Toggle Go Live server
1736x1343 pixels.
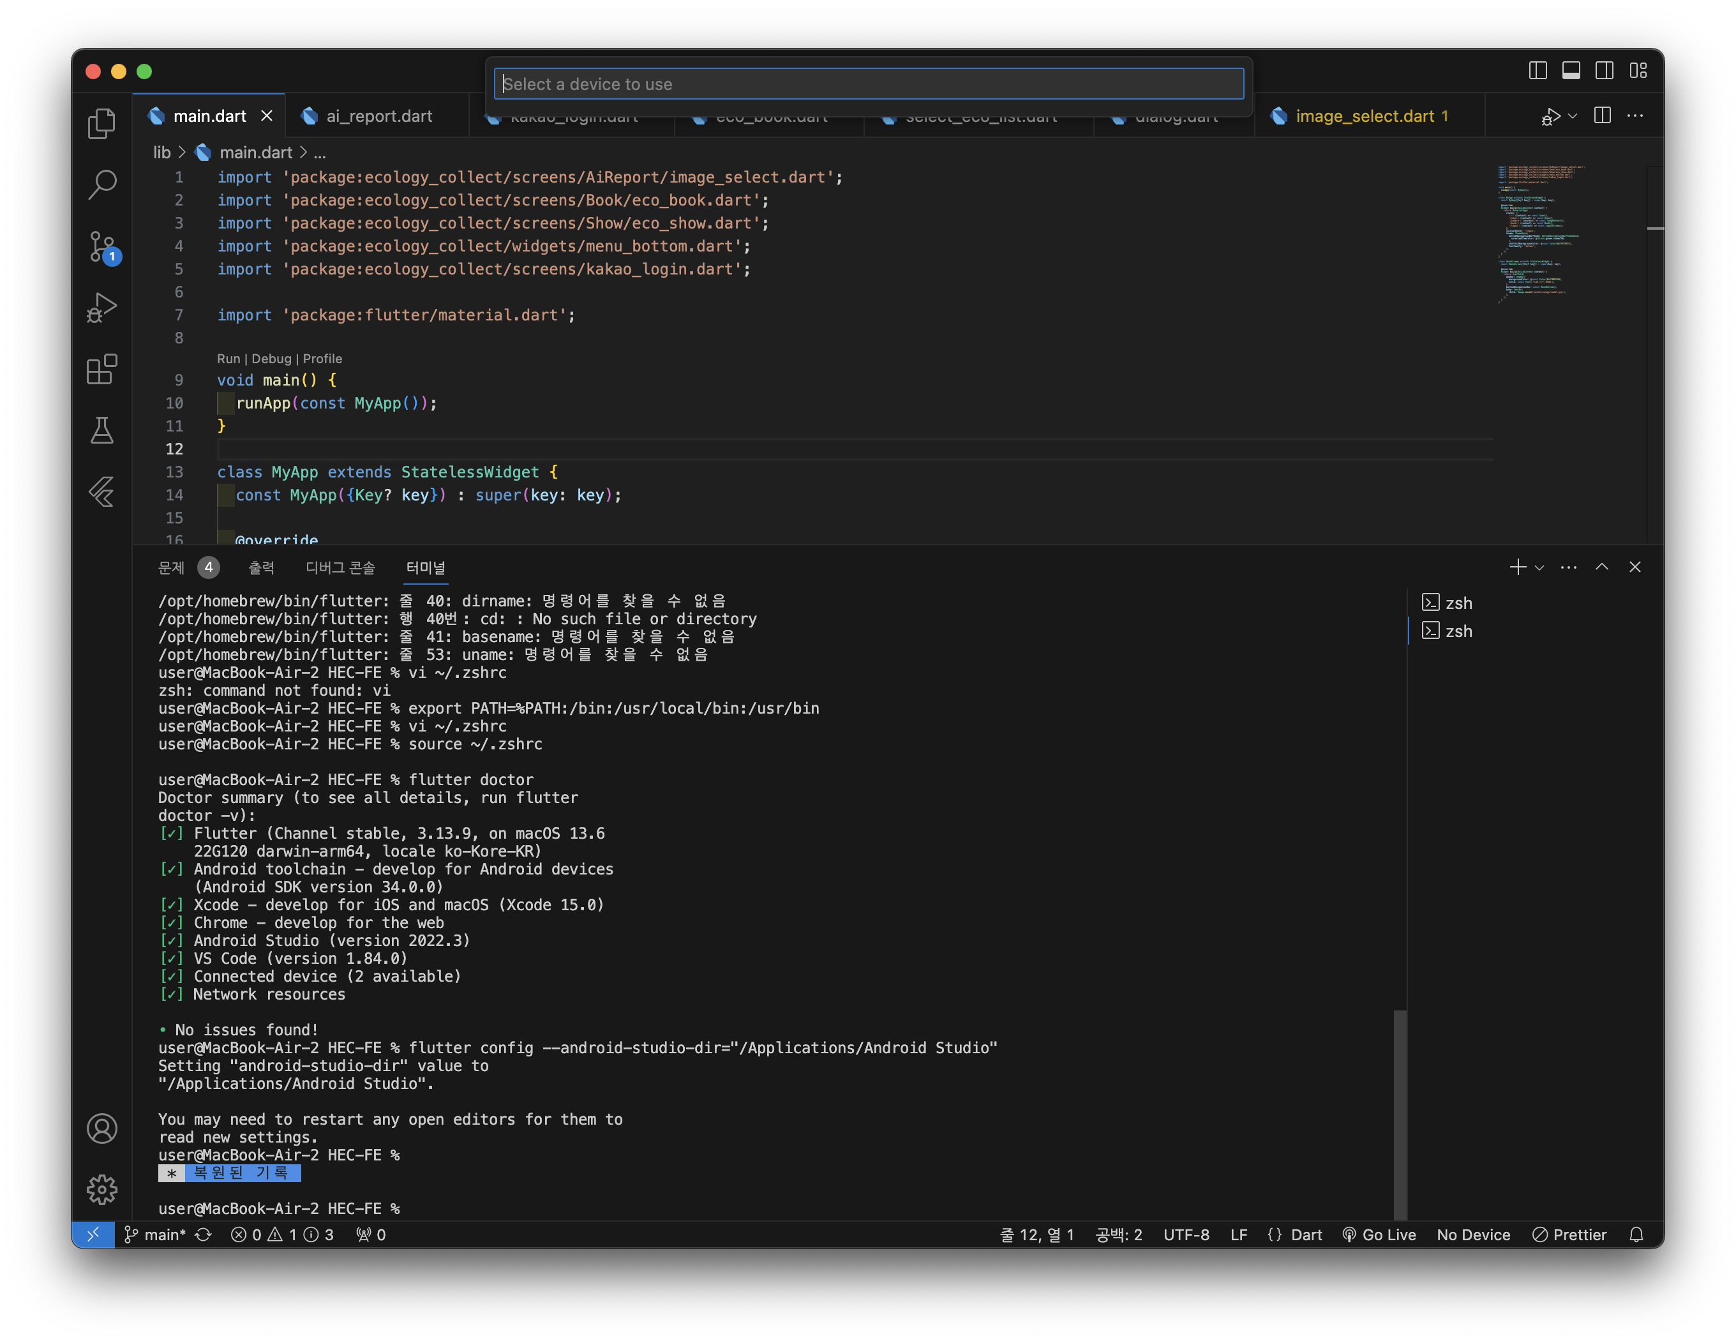pyautogui.click(x=1379, y=1234)
